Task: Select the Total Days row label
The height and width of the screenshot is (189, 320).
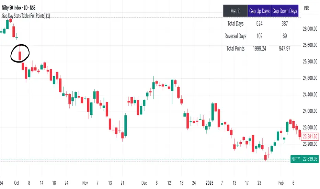Action: tap(236, 24)
